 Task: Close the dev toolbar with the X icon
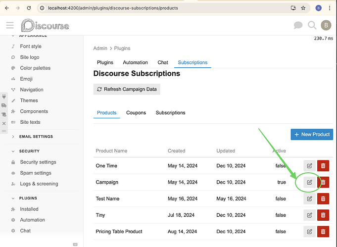point(4,123)
